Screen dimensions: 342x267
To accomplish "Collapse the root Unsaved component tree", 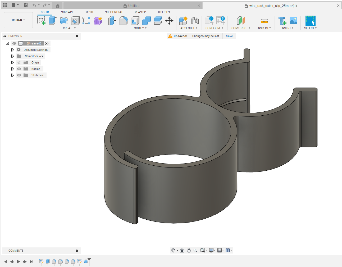I will pyautogui.click(x=8, y=43).
